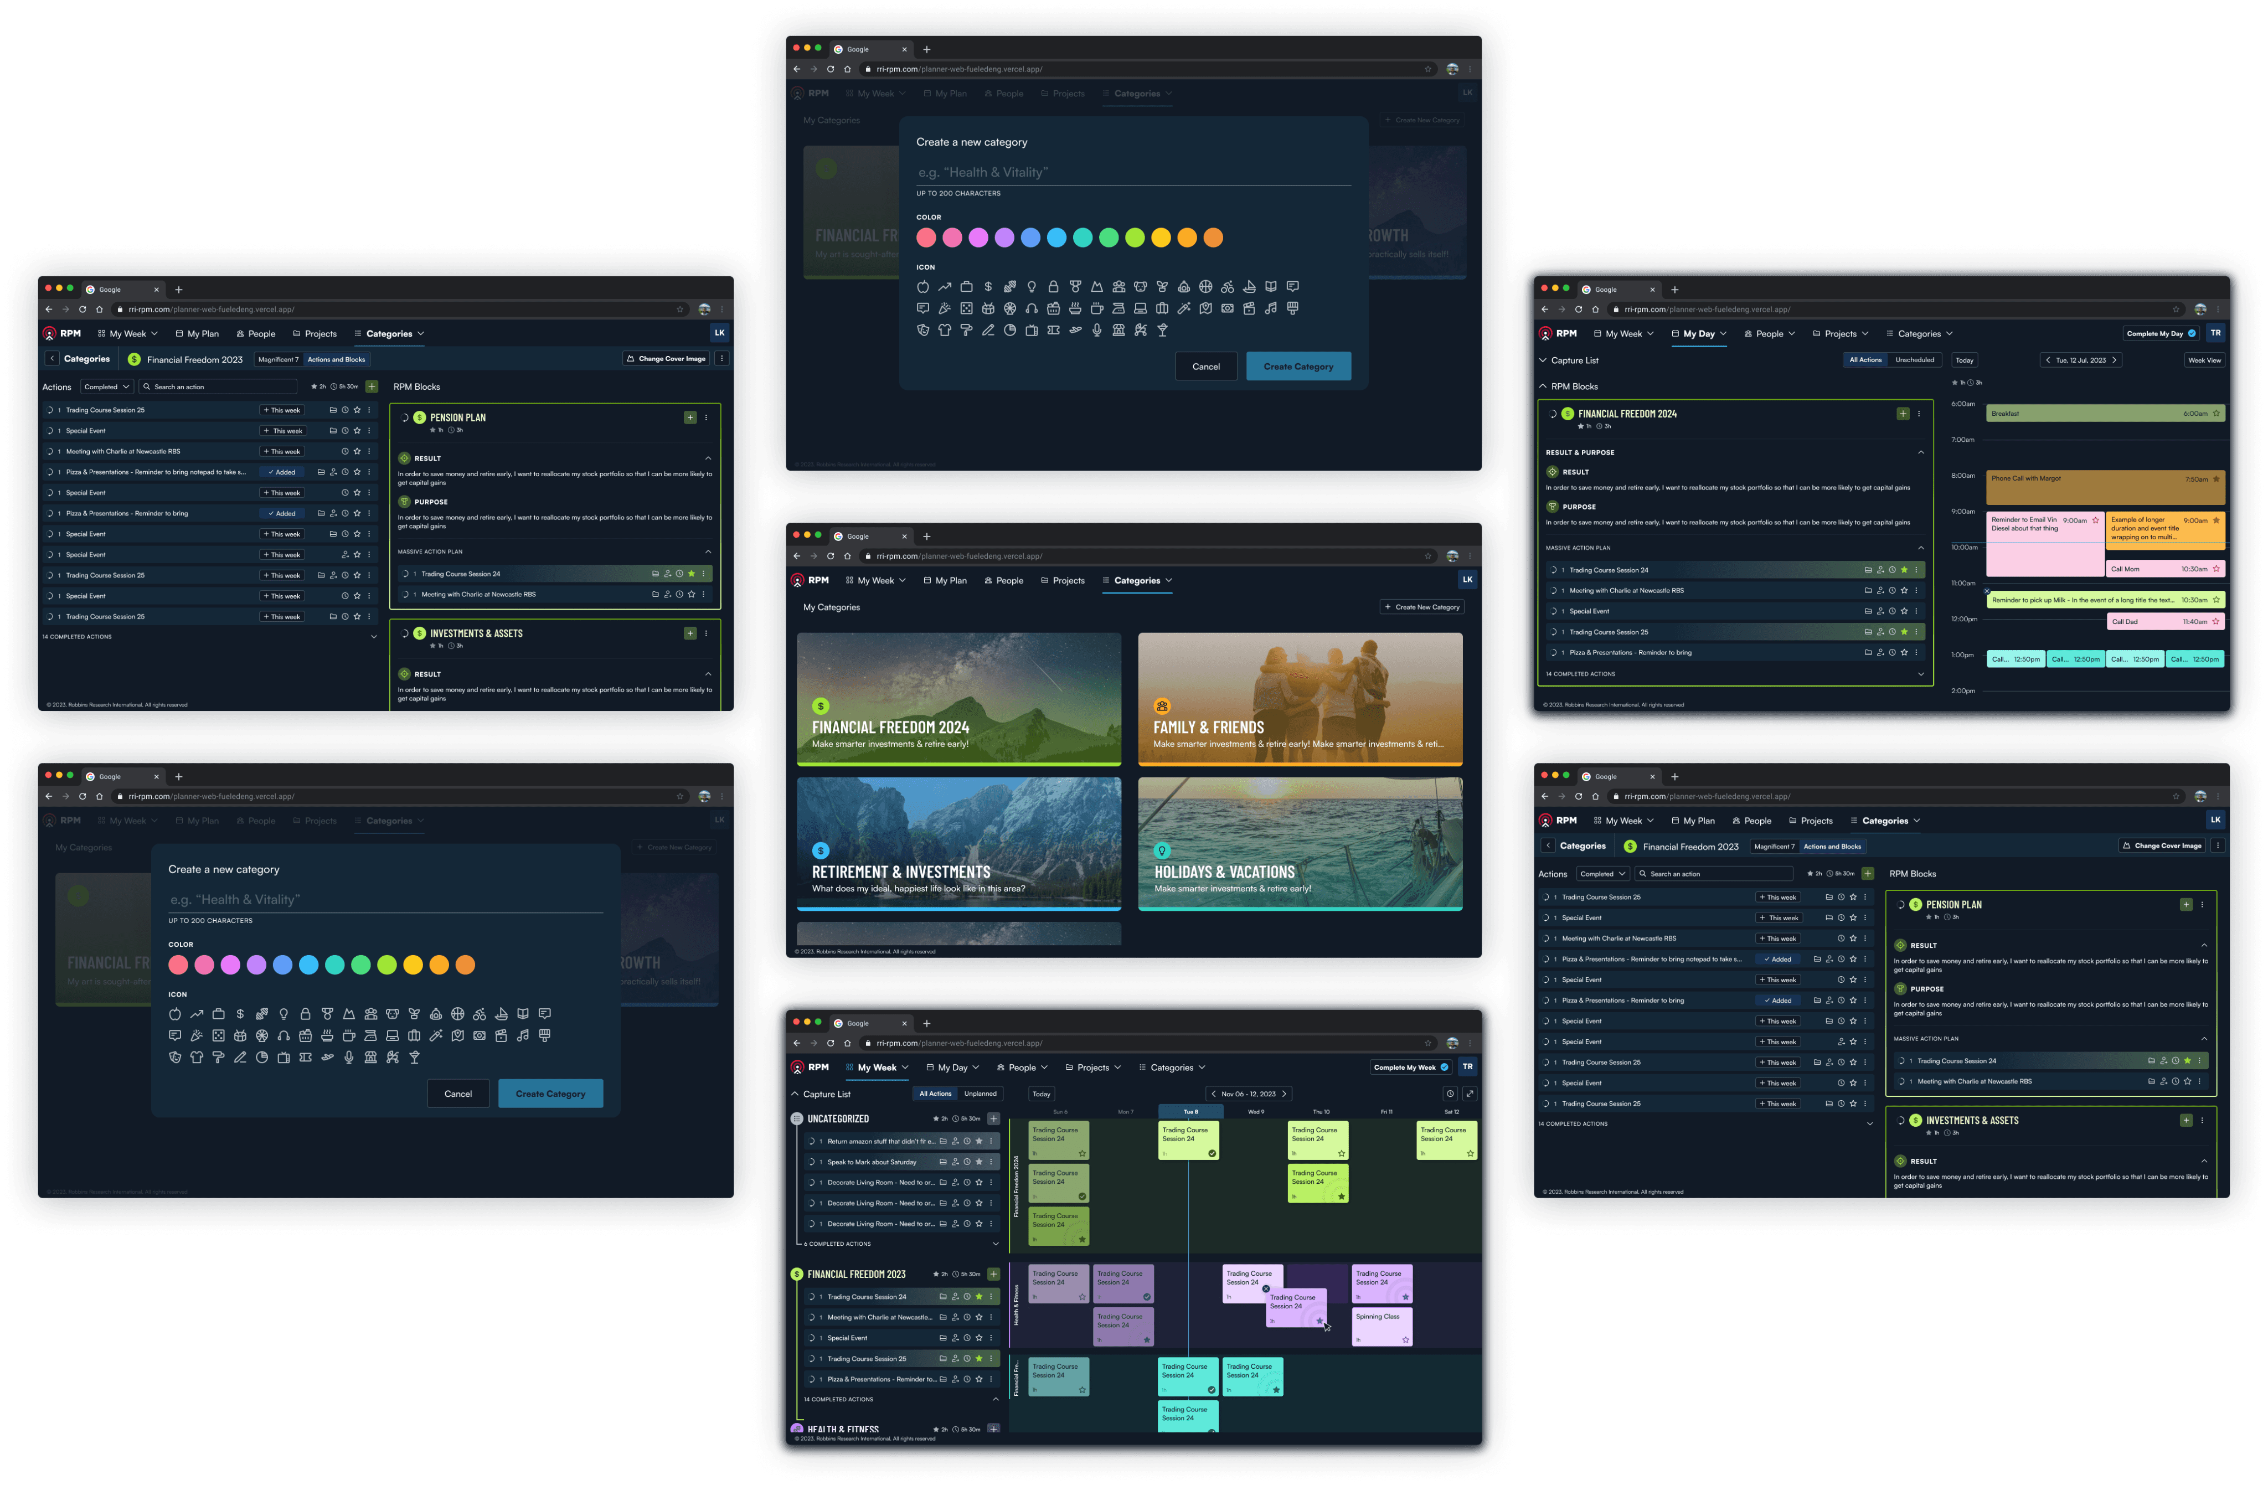Toggle star on the Spinning Class card
This screenshot has height=1485, width=2268.
[1405, 1339]
